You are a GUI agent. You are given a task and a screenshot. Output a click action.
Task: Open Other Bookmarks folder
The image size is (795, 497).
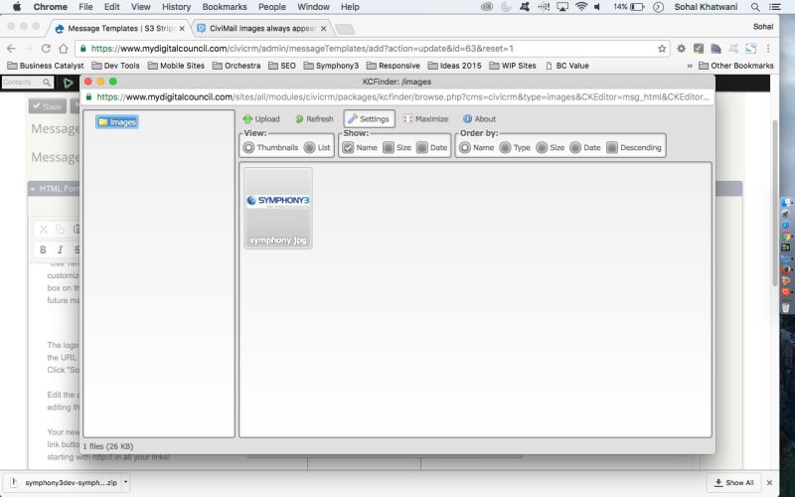(x=736, y=66)
